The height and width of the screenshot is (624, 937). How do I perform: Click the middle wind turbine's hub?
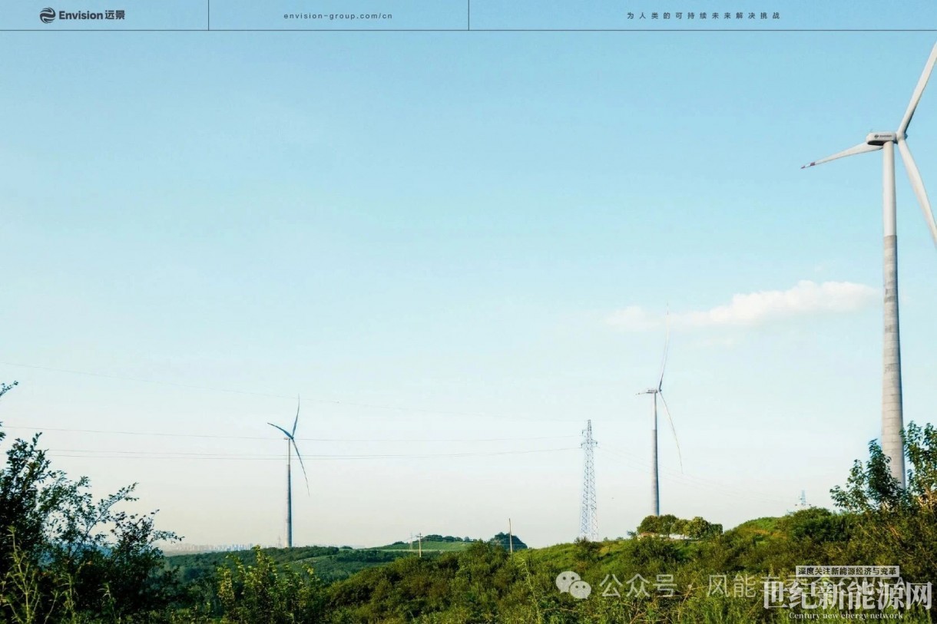click(654, 392)
